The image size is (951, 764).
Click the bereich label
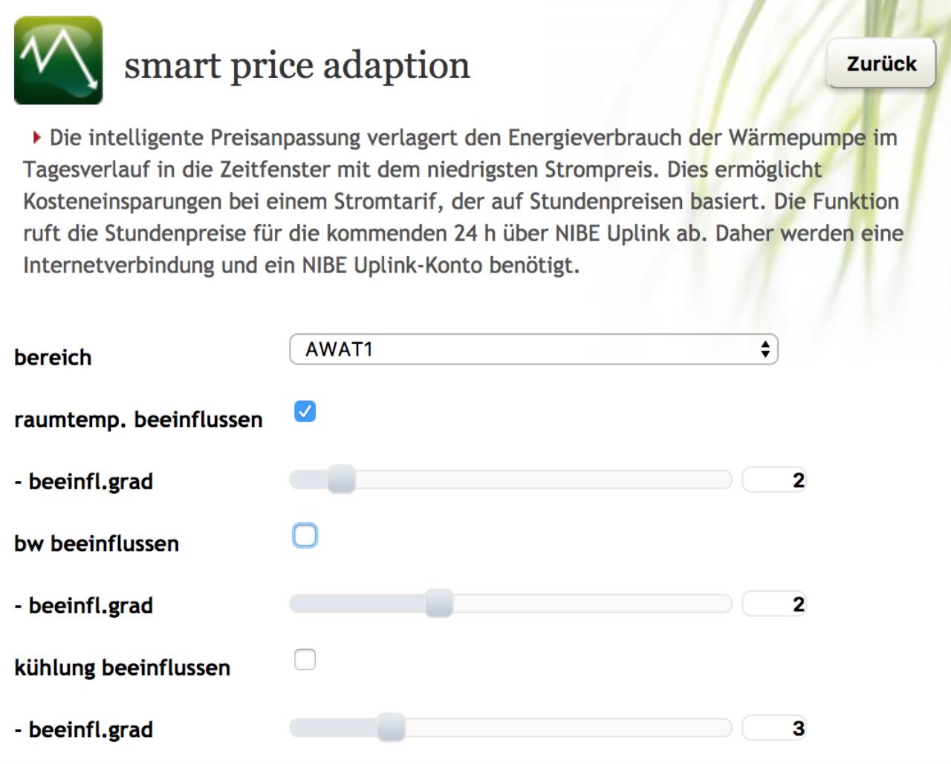point(53,357)
